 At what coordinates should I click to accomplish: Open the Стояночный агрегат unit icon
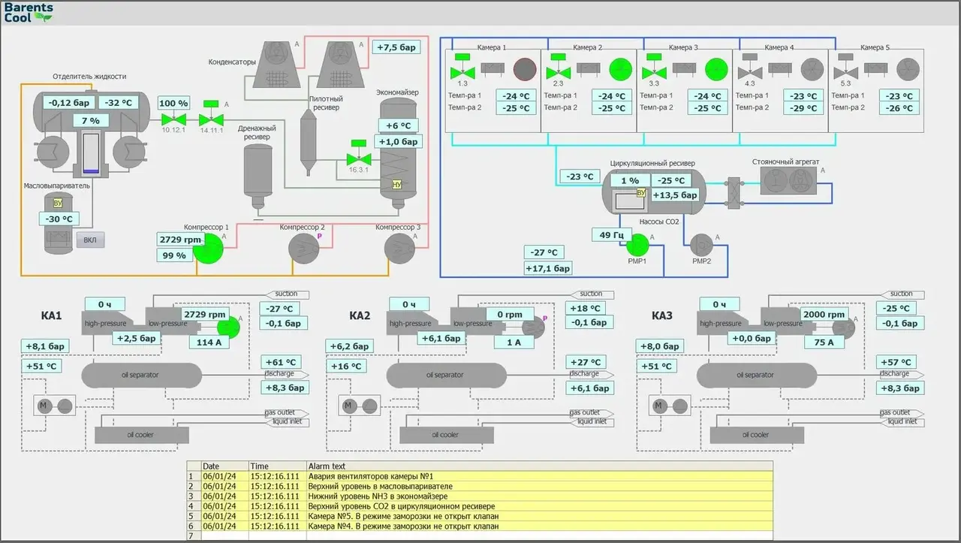[x=790, y=180]
